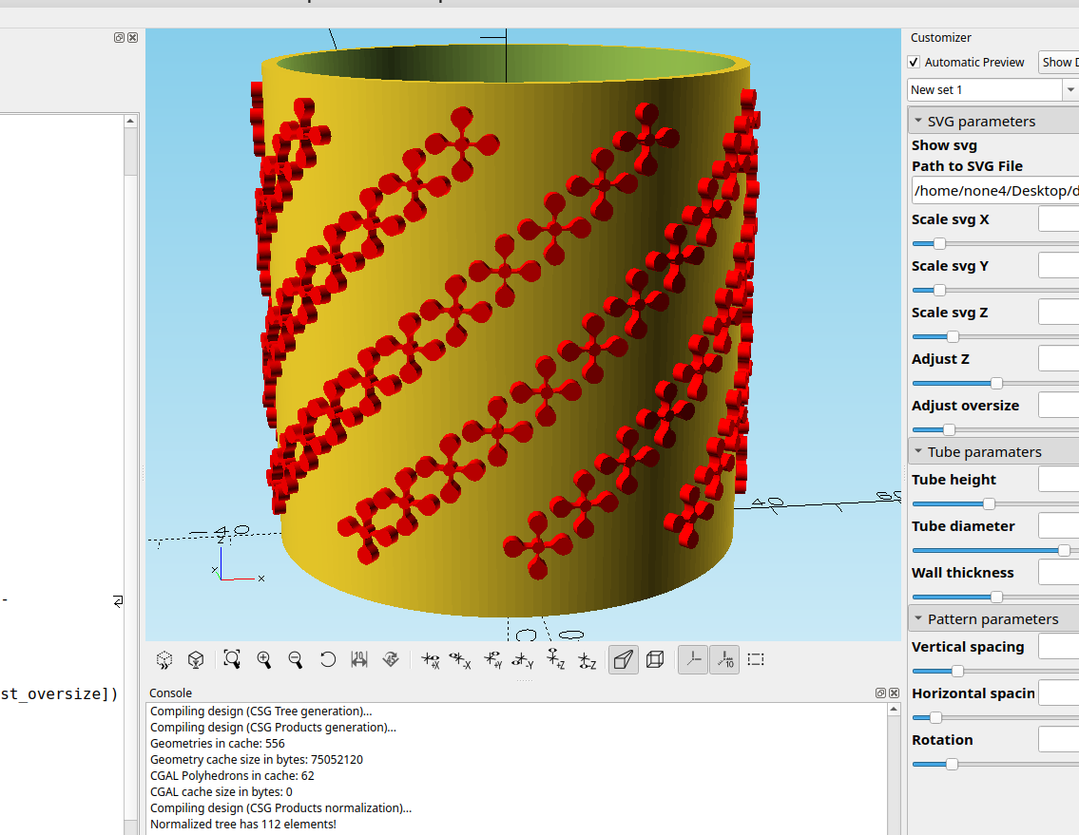1079x835 pixels.
Task: Toggle the Show Edges dashed-rectangle button
Action: [757, 659]
